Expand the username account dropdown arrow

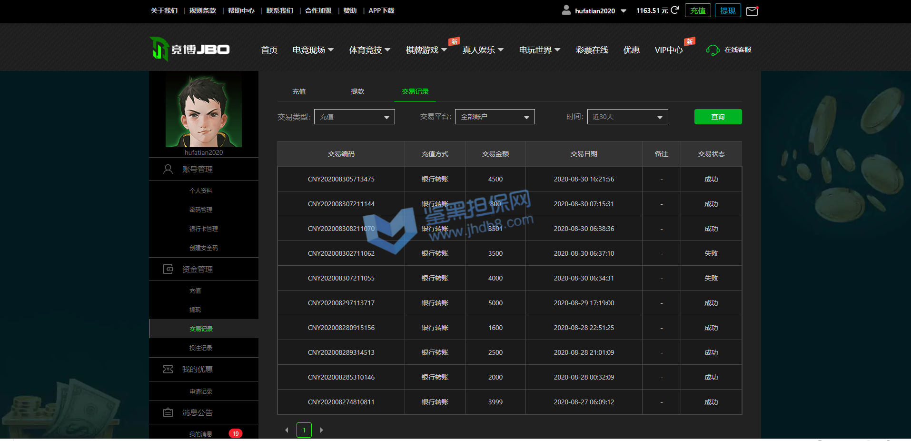[x=624, y=11]
